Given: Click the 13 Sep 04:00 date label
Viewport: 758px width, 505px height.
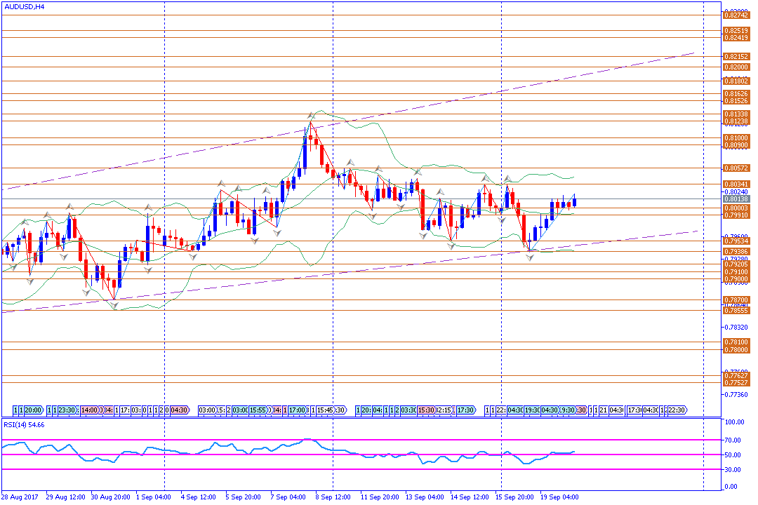Looking at the screenshot, I should 425,497.
